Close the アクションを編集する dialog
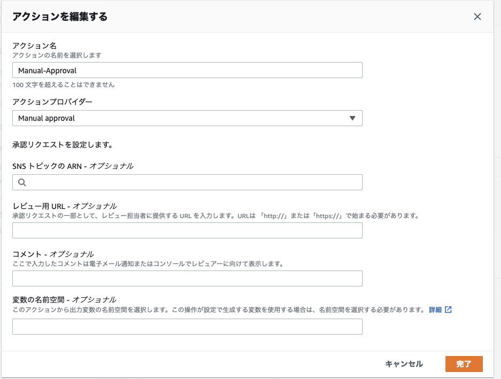This screenshot has width=501, height=379. [477, 17]
